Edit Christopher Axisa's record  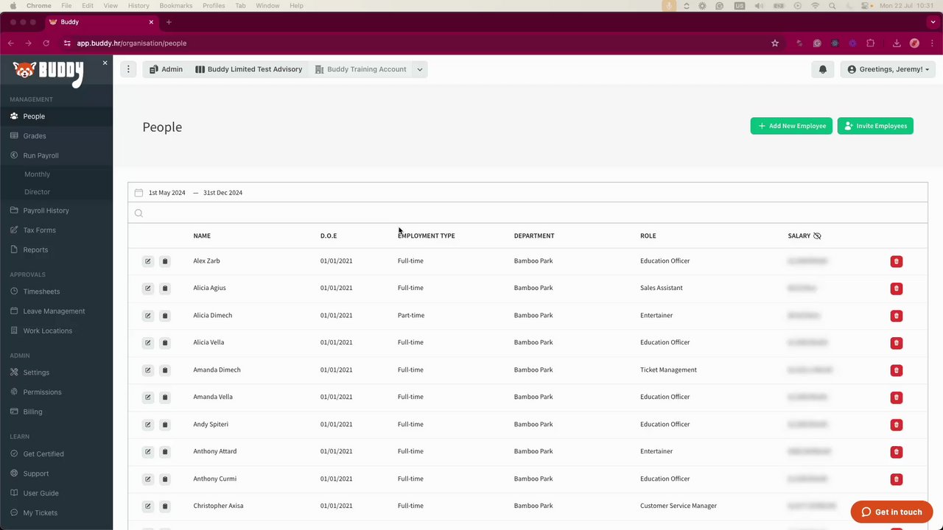tap(147, 506)
